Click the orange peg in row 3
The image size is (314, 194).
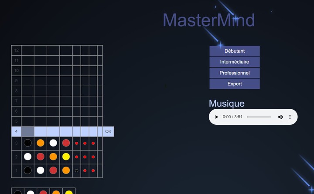click(x=41, y=143)
